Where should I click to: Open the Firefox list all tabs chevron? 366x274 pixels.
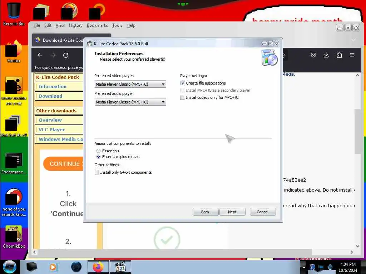click(353, 40)
